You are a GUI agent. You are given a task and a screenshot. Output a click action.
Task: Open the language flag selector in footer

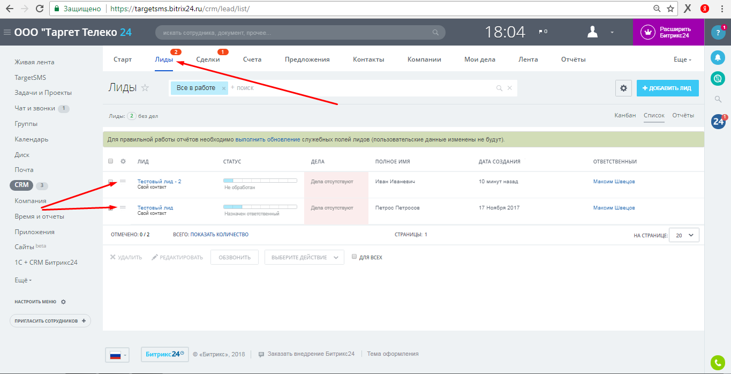click(117, 355)
